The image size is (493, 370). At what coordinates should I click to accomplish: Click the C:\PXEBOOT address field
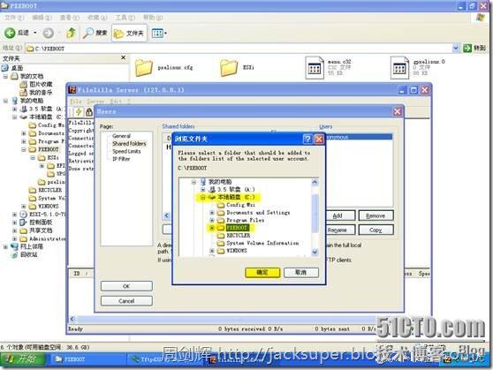pyautogui.click(x=239, y=48)
